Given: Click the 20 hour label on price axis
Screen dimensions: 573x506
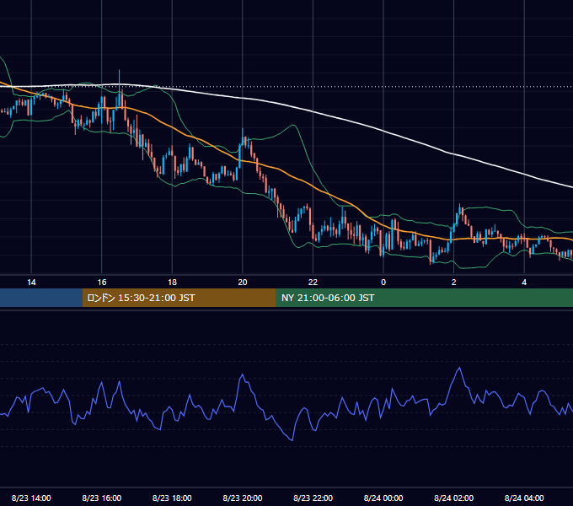Looking at the screenshot, I should tap(243, 283).
